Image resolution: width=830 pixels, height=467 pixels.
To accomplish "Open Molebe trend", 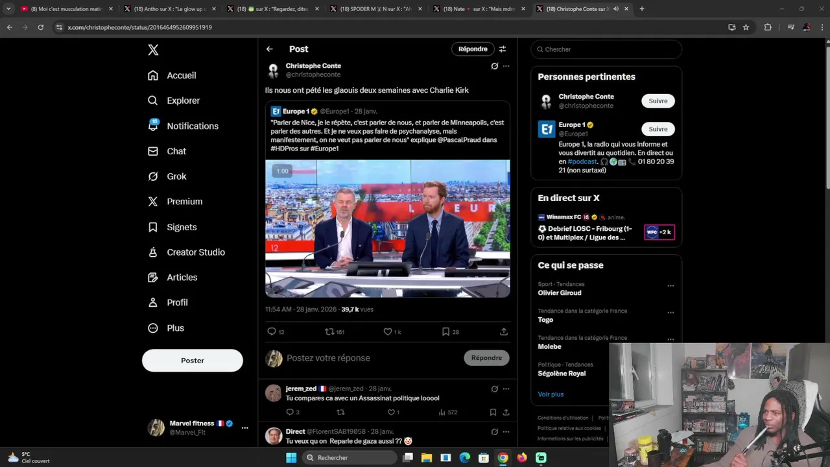I will pos(549,346).
